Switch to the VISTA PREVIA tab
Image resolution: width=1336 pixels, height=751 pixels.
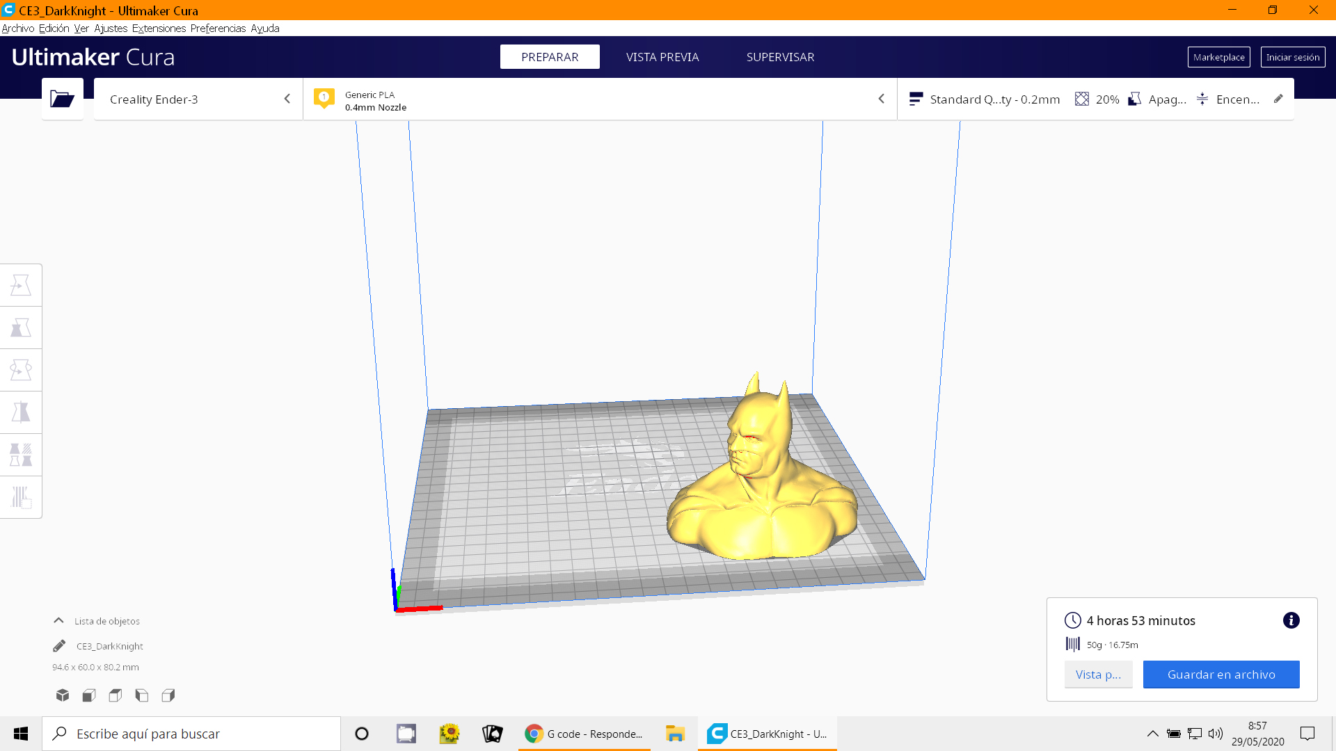click(x=662, y=57)
